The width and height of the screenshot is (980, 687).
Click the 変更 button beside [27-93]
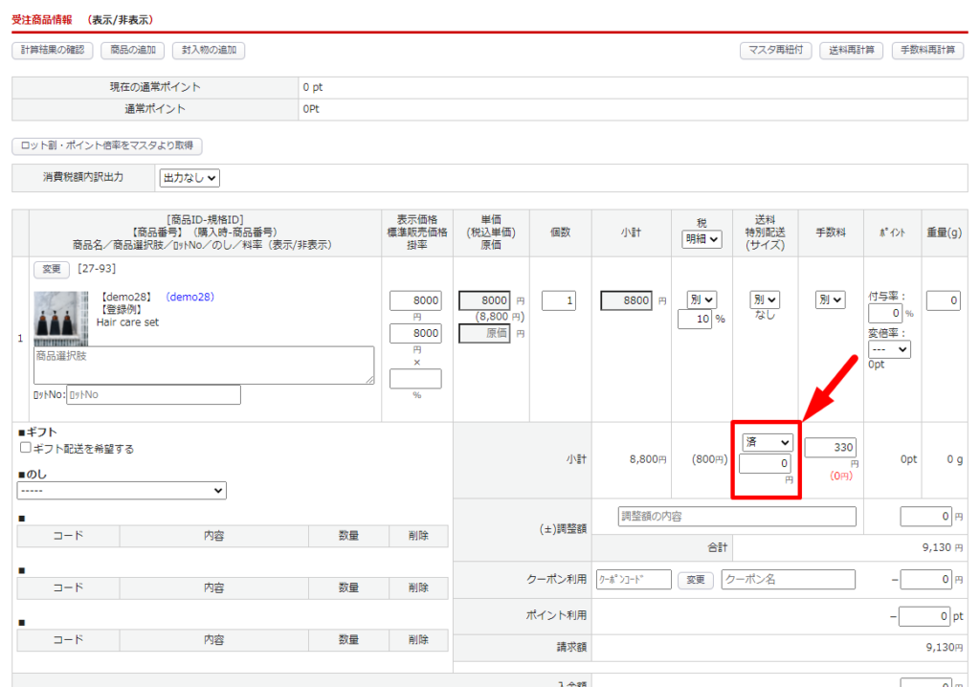[x=51, y=269]
